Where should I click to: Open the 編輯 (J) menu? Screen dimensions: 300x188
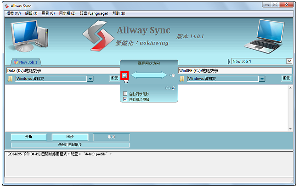(31, 13)
